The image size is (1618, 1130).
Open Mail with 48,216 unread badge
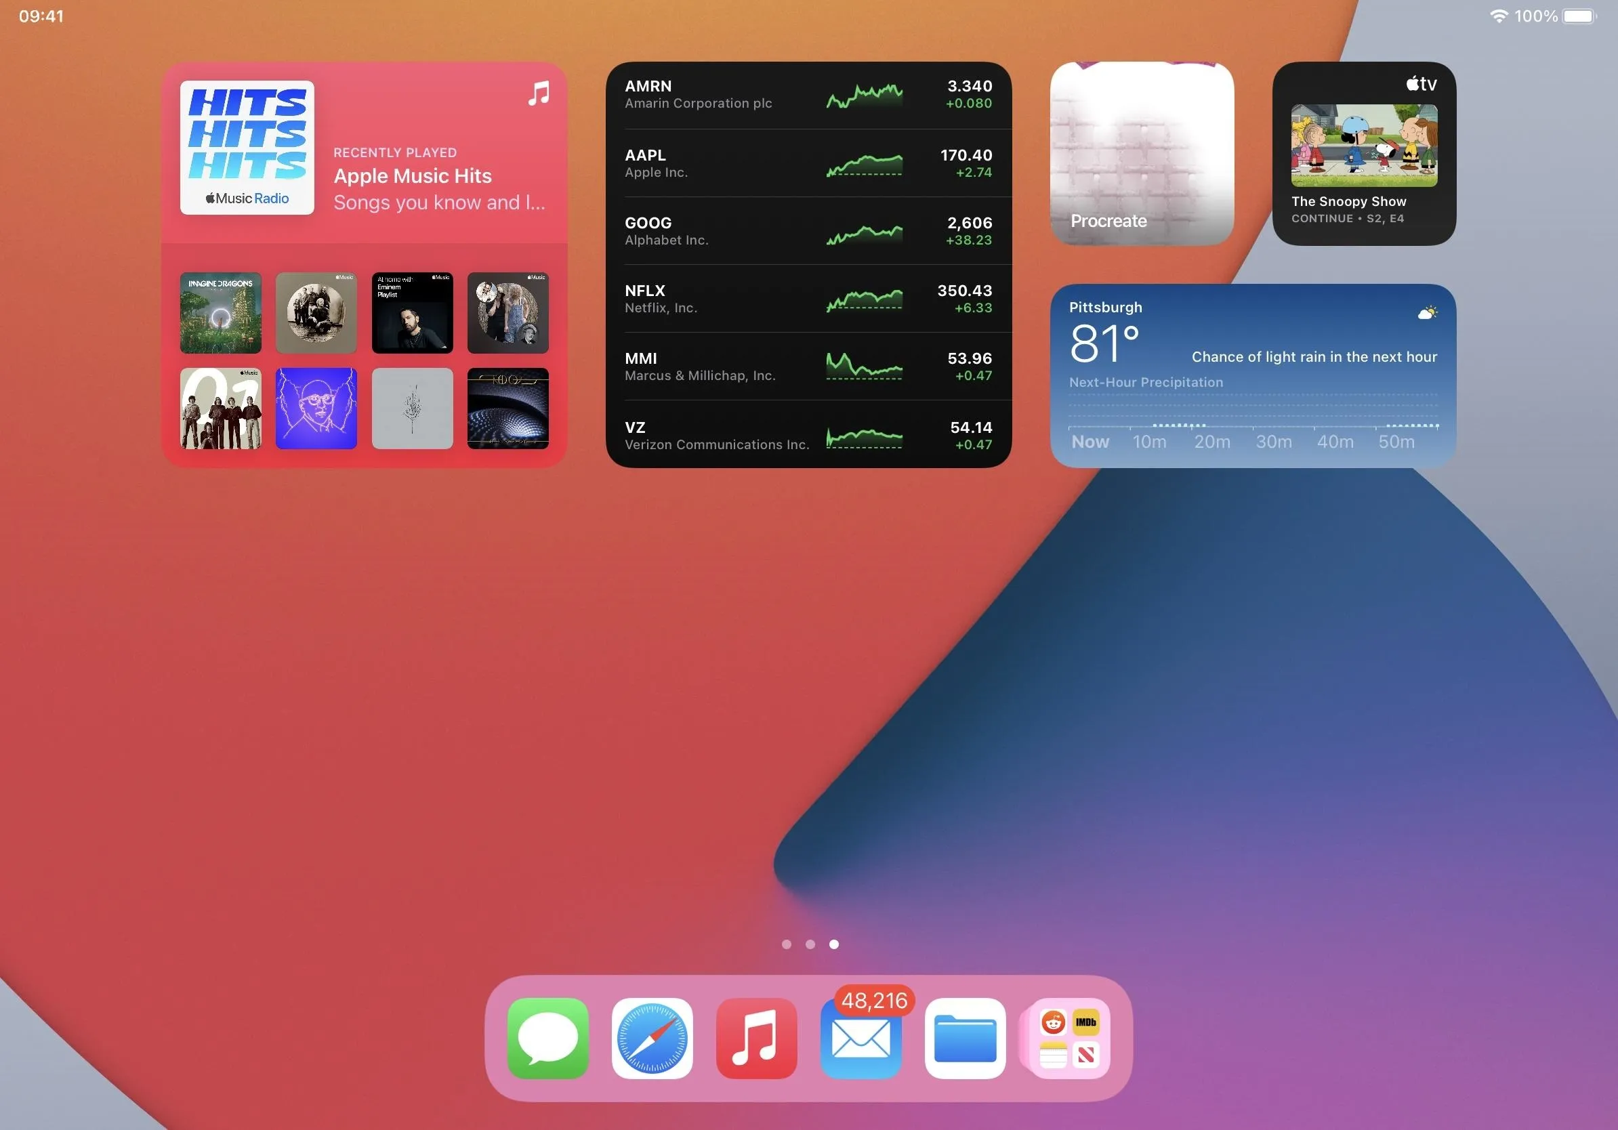(x=860, y=1038)
